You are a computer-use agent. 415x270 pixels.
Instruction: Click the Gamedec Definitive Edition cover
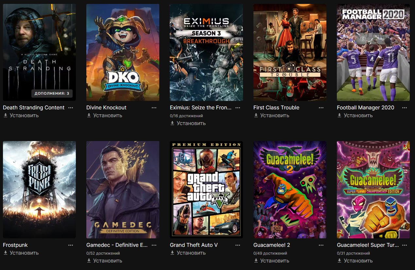pyautogui.click(x=123, y=189)
